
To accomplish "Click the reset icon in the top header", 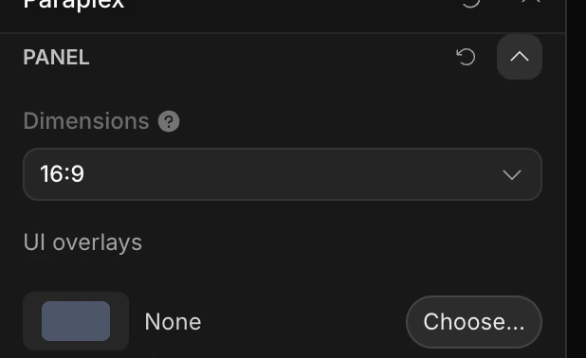I will pos(471,3).
